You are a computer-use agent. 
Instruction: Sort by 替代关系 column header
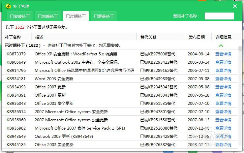pos(148,37)
